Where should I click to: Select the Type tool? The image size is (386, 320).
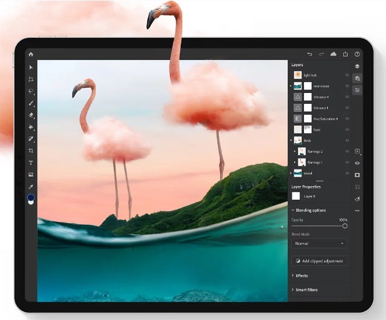31,163
